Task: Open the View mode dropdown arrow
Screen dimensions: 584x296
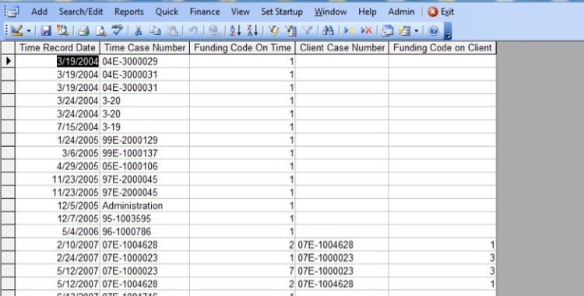Action: pos(29,31)
